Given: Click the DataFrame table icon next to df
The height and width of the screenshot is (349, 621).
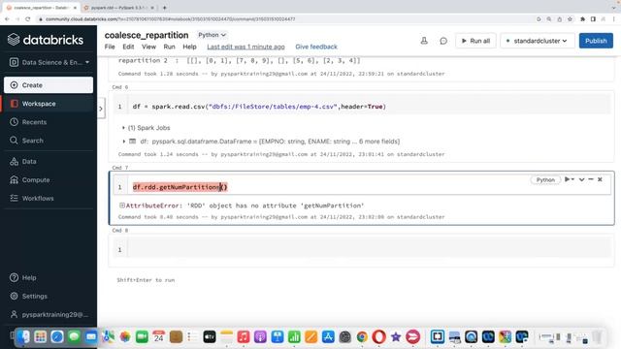Looking at the screenshot, I should 133,142.
